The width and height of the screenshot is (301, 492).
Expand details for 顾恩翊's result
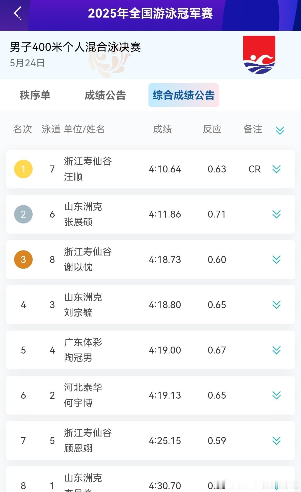pos(276,441)
